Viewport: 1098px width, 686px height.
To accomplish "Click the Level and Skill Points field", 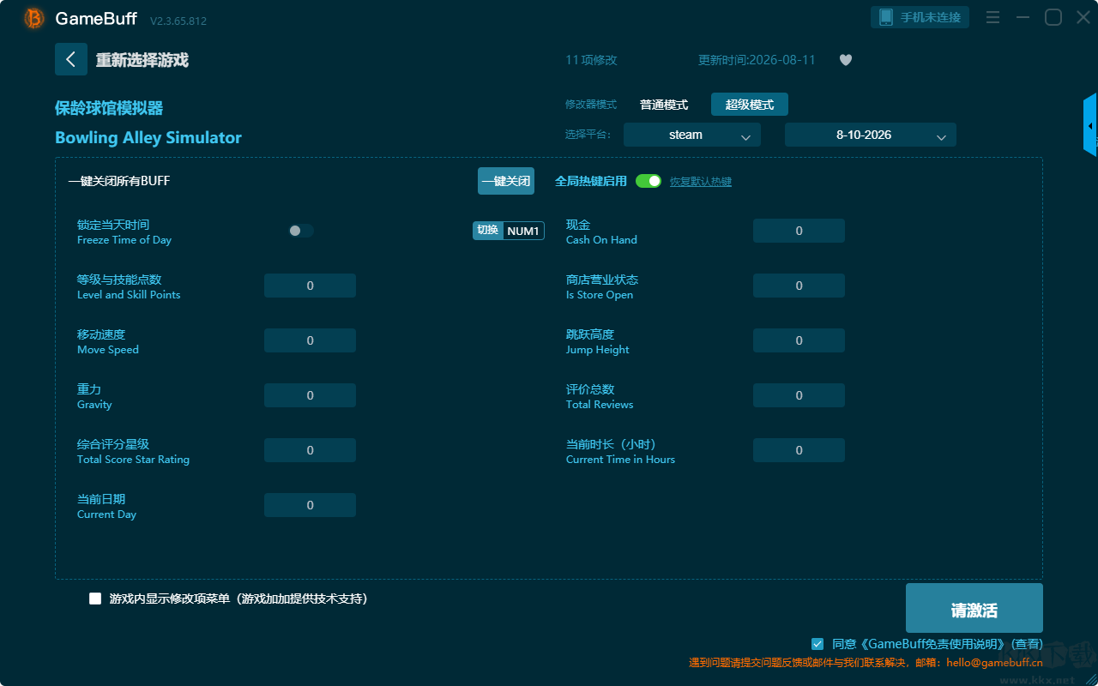I will (311, 286).
